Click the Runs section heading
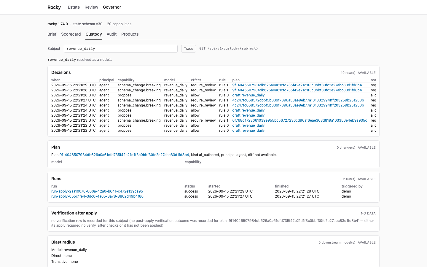This screenshot has height=267, width=427. 56,179
